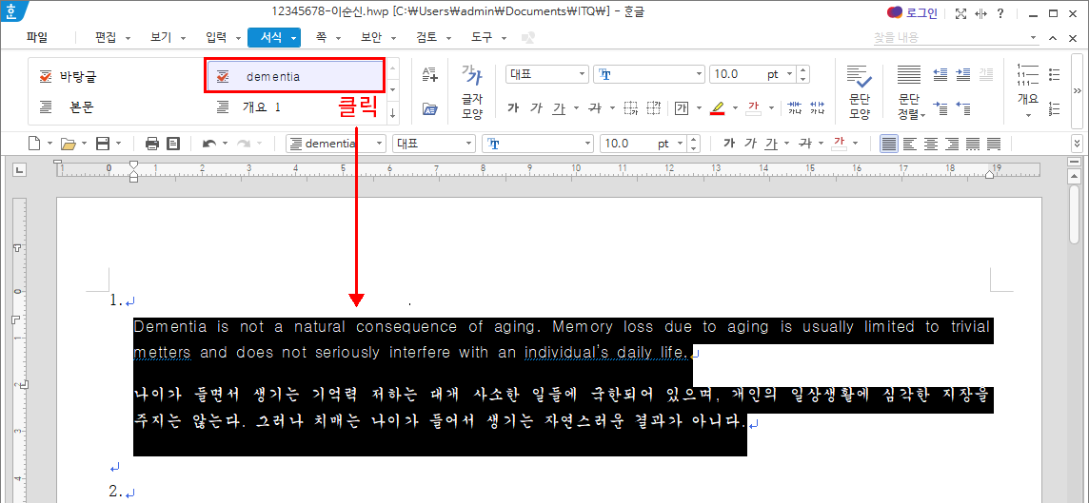Set left alignment in the lower toolbar
Screen dimensions: 1089x503
coord(910,144)
